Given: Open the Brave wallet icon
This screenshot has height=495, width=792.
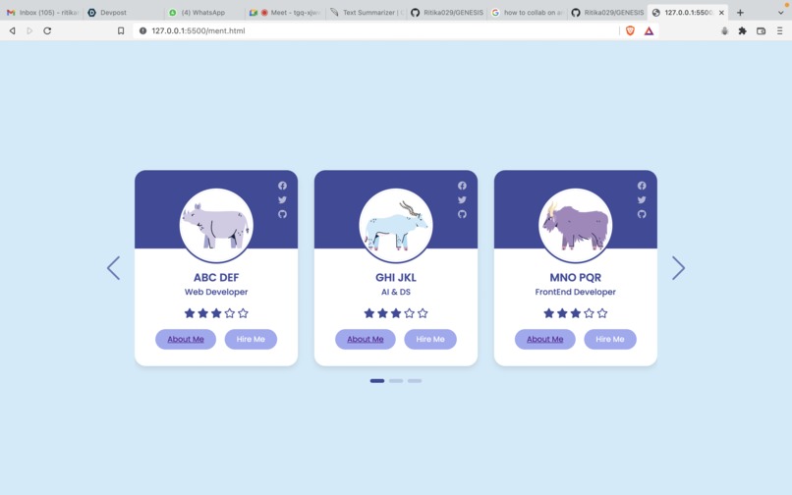Looking at the screenshot, I should tap(762, 30).
